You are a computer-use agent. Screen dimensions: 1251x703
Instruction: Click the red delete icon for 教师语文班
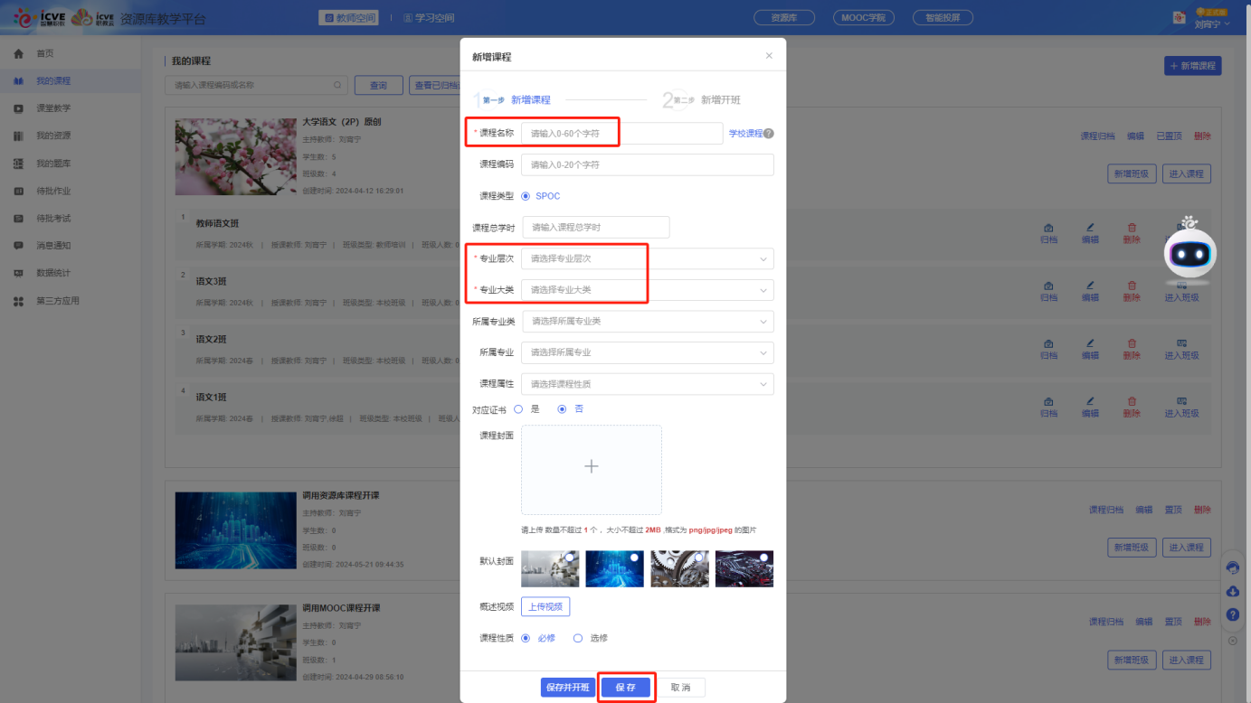[1132, 228]
